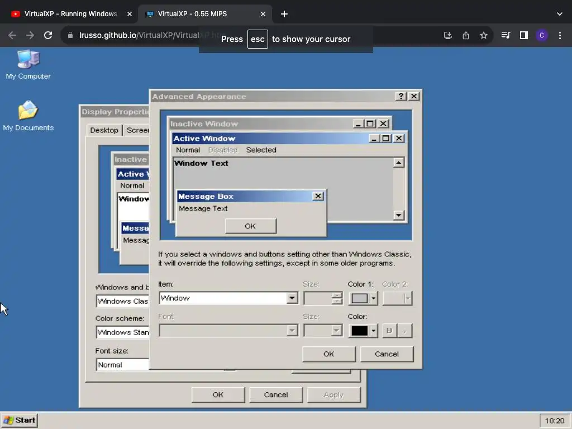Screen dimensions: 572x429
Task: Open the Color 1 swatch picker
Action: [x=363, y=298]
